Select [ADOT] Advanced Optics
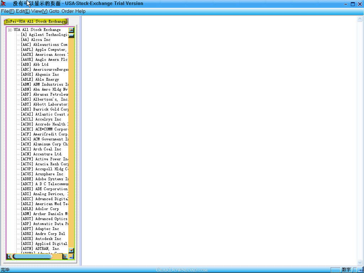This screenshot has width=364, height=273. coord(44,219)
